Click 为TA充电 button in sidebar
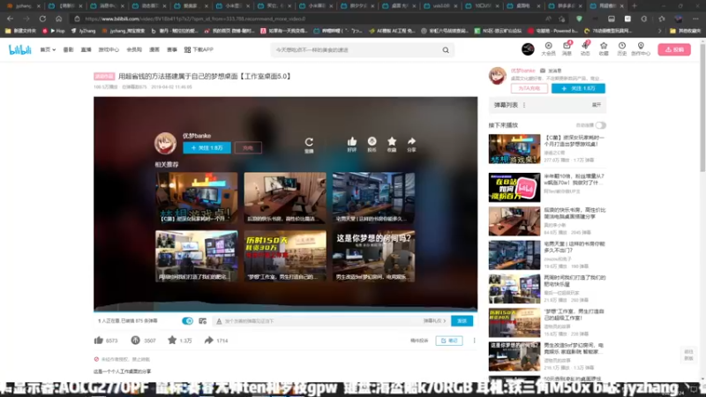 coord(529,88)
